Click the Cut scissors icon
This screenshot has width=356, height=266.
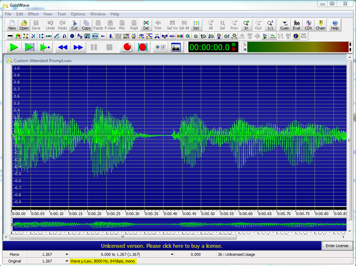pyautogui.click(x=74, y=25)
